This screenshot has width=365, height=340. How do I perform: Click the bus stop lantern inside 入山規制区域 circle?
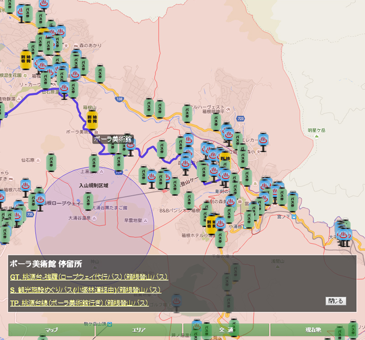click(x=88, y=201)
